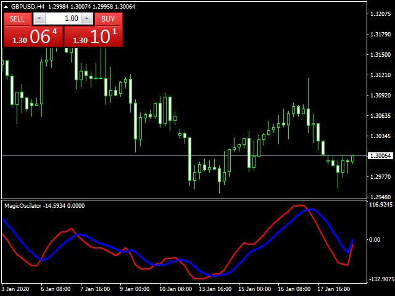Click the buy price 1.30 10 tile
The height and width of the screenshot is (296, 395).
tap(93, 36)
